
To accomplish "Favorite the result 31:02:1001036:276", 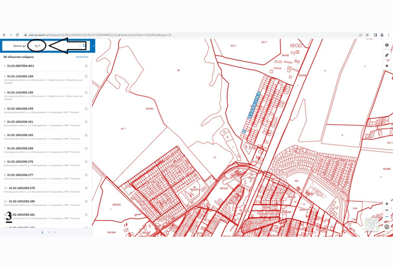I will coord(86,161).
